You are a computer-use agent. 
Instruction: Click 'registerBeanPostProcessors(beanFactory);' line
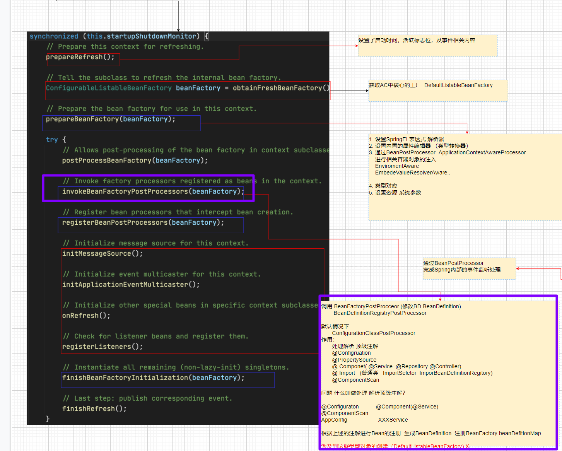[143, 223]
